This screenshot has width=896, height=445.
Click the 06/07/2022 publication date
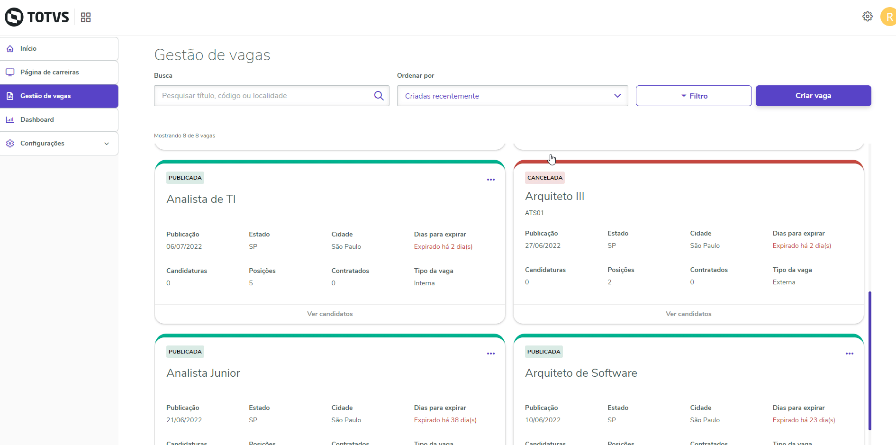(x=184, y=246)
